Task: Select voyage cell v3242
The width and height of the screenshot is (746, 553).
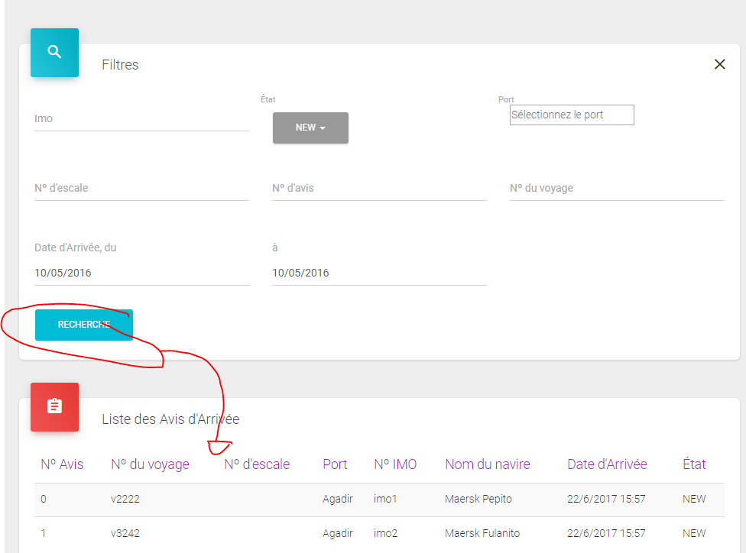Action: click(125, 533)
